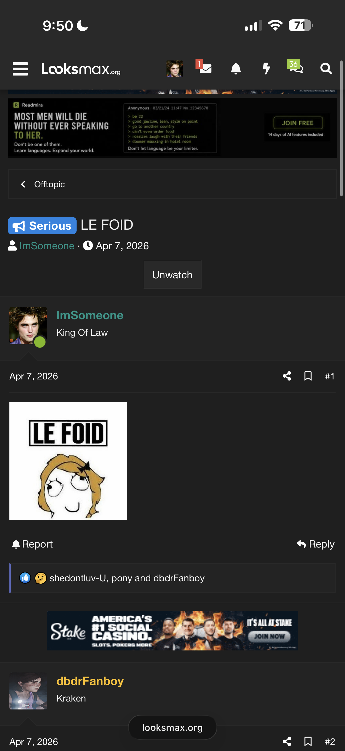Open the LE FOID meme image
345x751 pixels.
[x=68, y=461]
